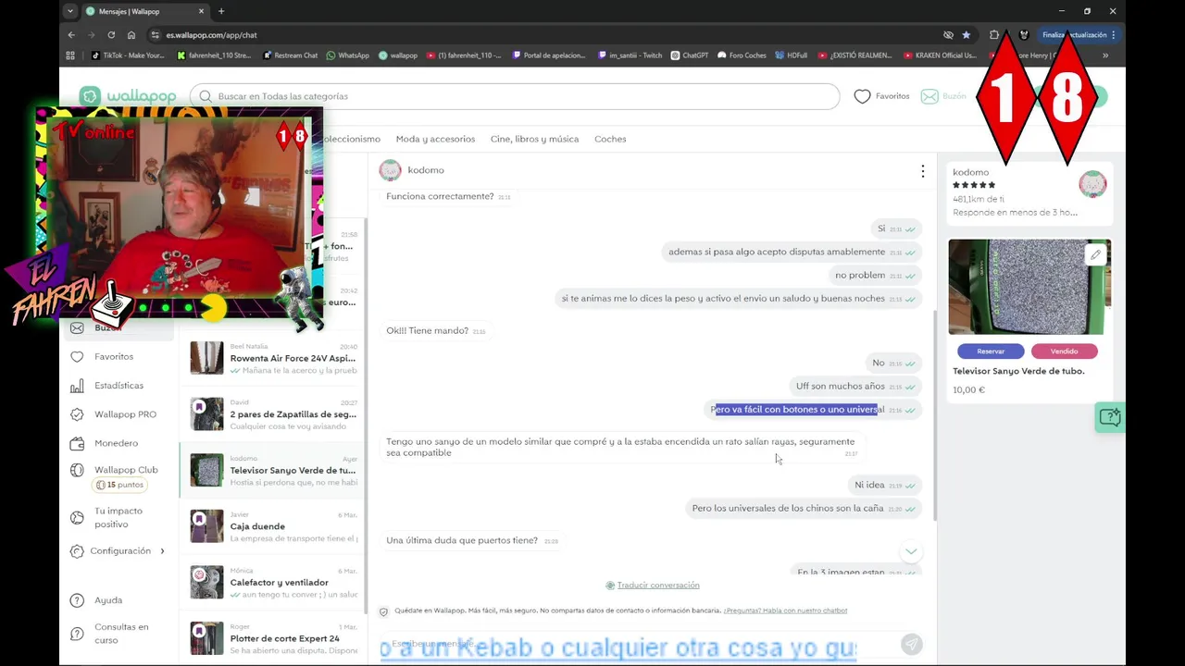The image size is (1185, 666).
Task: Click Televisor Sanyo Verde de tubo title
Action: pyautogui.click(x=1018, y=371)
